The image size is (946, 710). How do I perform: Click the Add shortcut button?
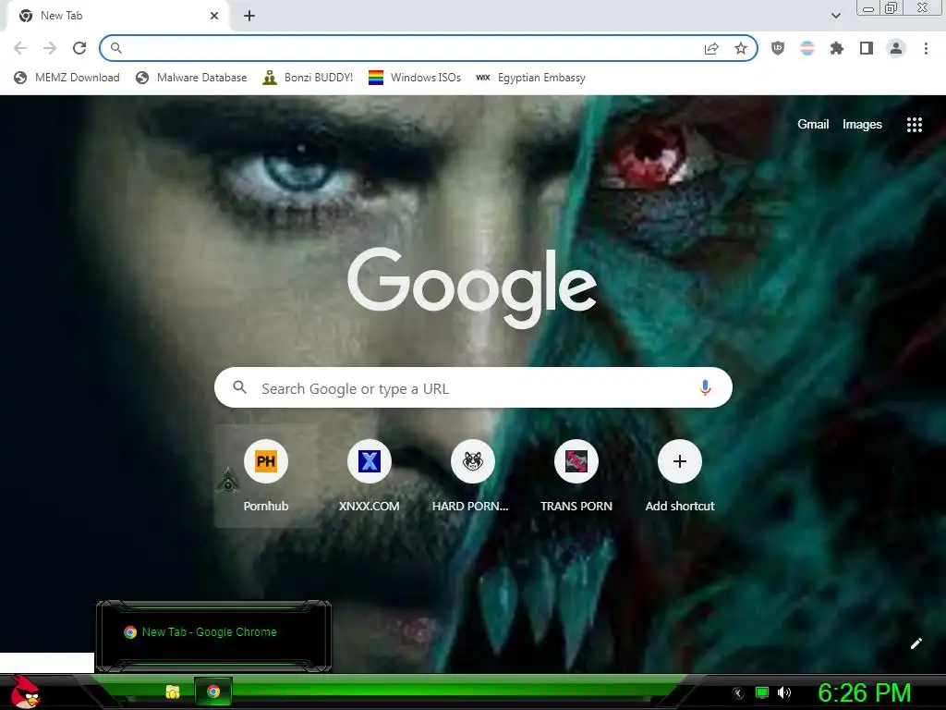679,475
